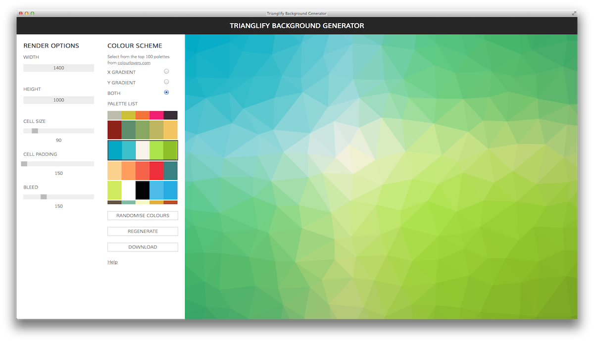Click the Cell Padding slider handle
Image resolution: width=594 pixels, height=342 pixels.
[24, 164]
